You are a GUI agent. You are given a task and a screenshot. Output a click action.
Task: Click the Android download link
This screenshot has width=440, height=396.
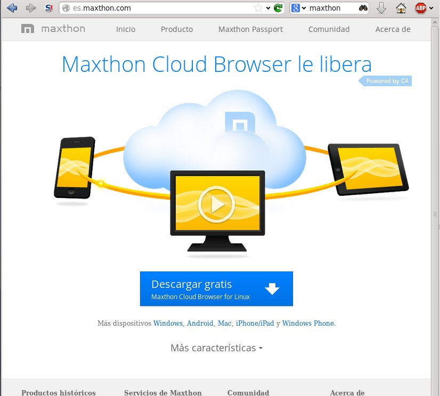pos(200,324)
